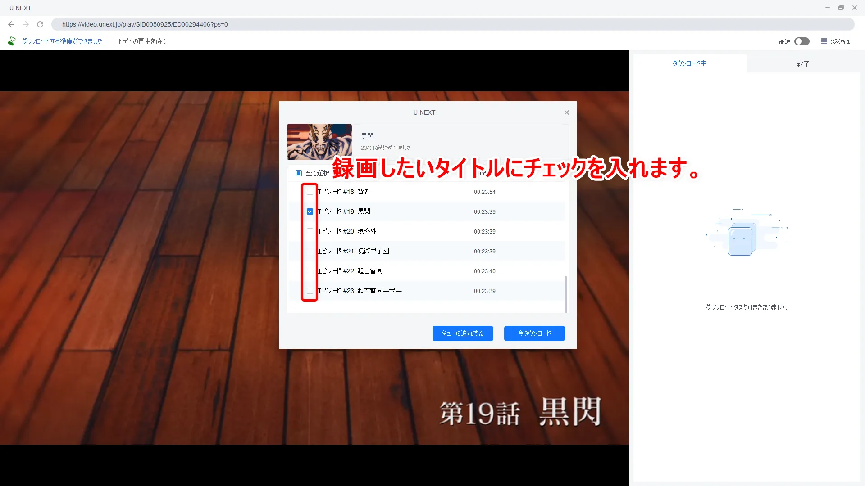The height and width of the screenshot is (486, 865).
Task: Check episode #21 呪術甲子園
Action: tap(310, 251)
